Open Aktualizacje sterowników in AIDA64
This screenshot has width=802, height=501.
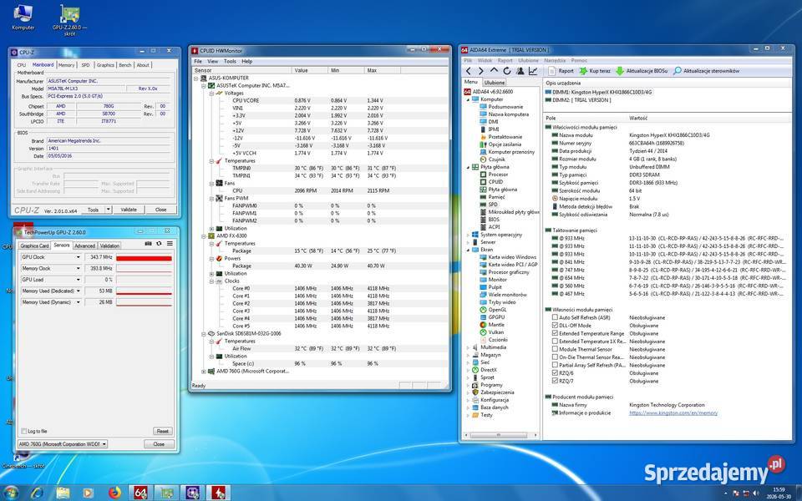[707, 71]
